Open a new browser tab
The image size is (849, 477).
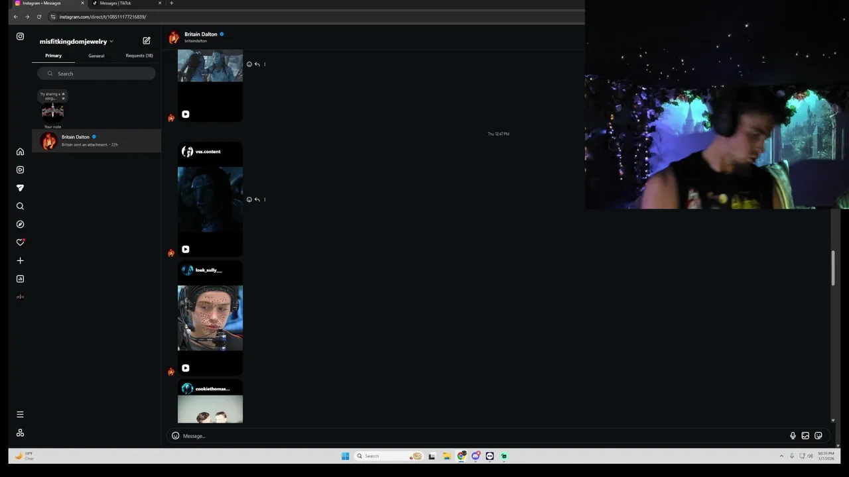tap(171, 3)
